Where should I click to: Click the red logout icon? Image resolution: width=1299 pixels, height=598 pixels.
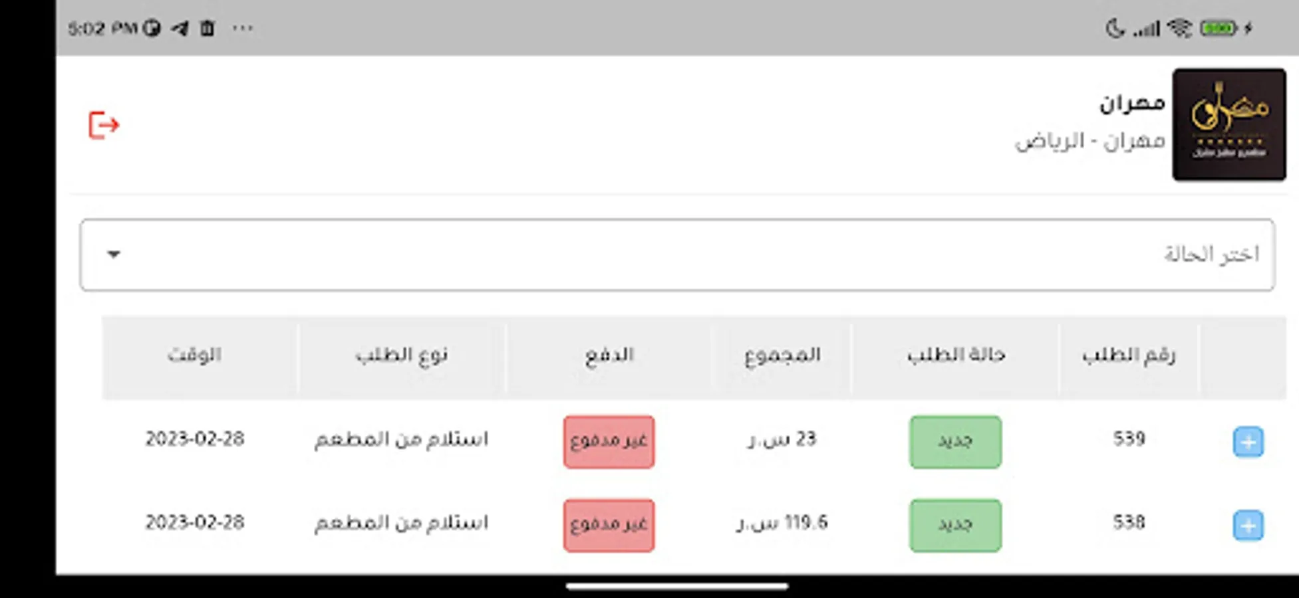click(104, 125)
